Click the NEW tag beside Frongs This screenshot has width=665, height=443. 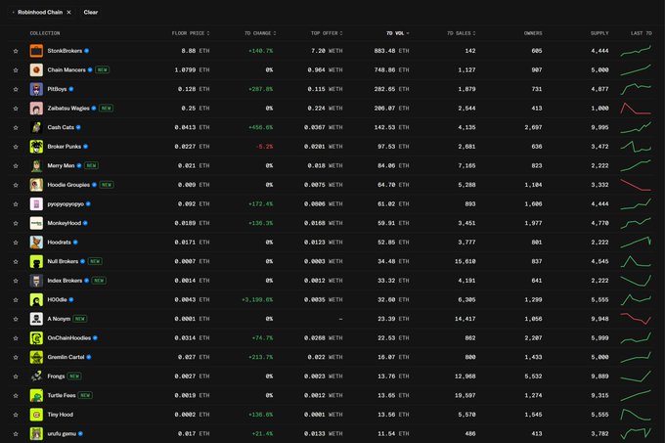coord(74,377)
